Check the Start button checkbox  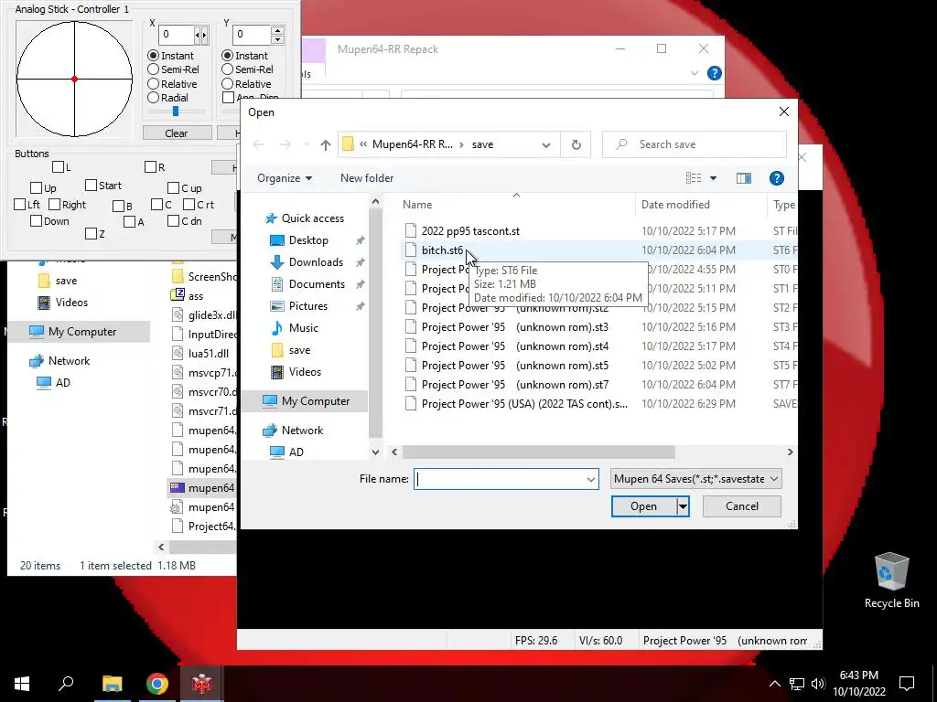pos(91,186)
